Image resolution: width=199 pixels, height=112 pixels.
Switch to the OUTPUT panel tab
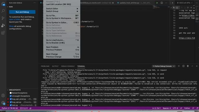point(55,66)
